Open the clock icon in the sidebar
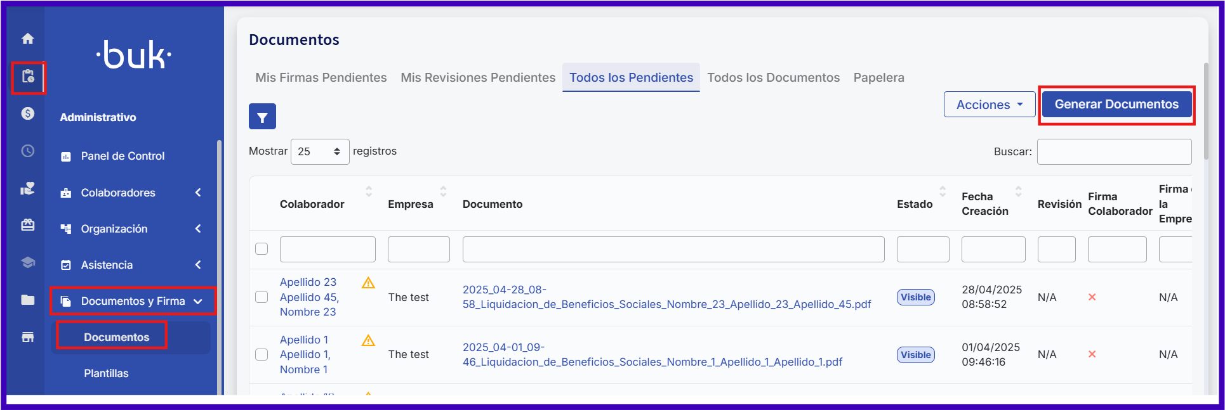Viewport: 1225px width, 410px height. pyautogui.click(x=28, y=151)
